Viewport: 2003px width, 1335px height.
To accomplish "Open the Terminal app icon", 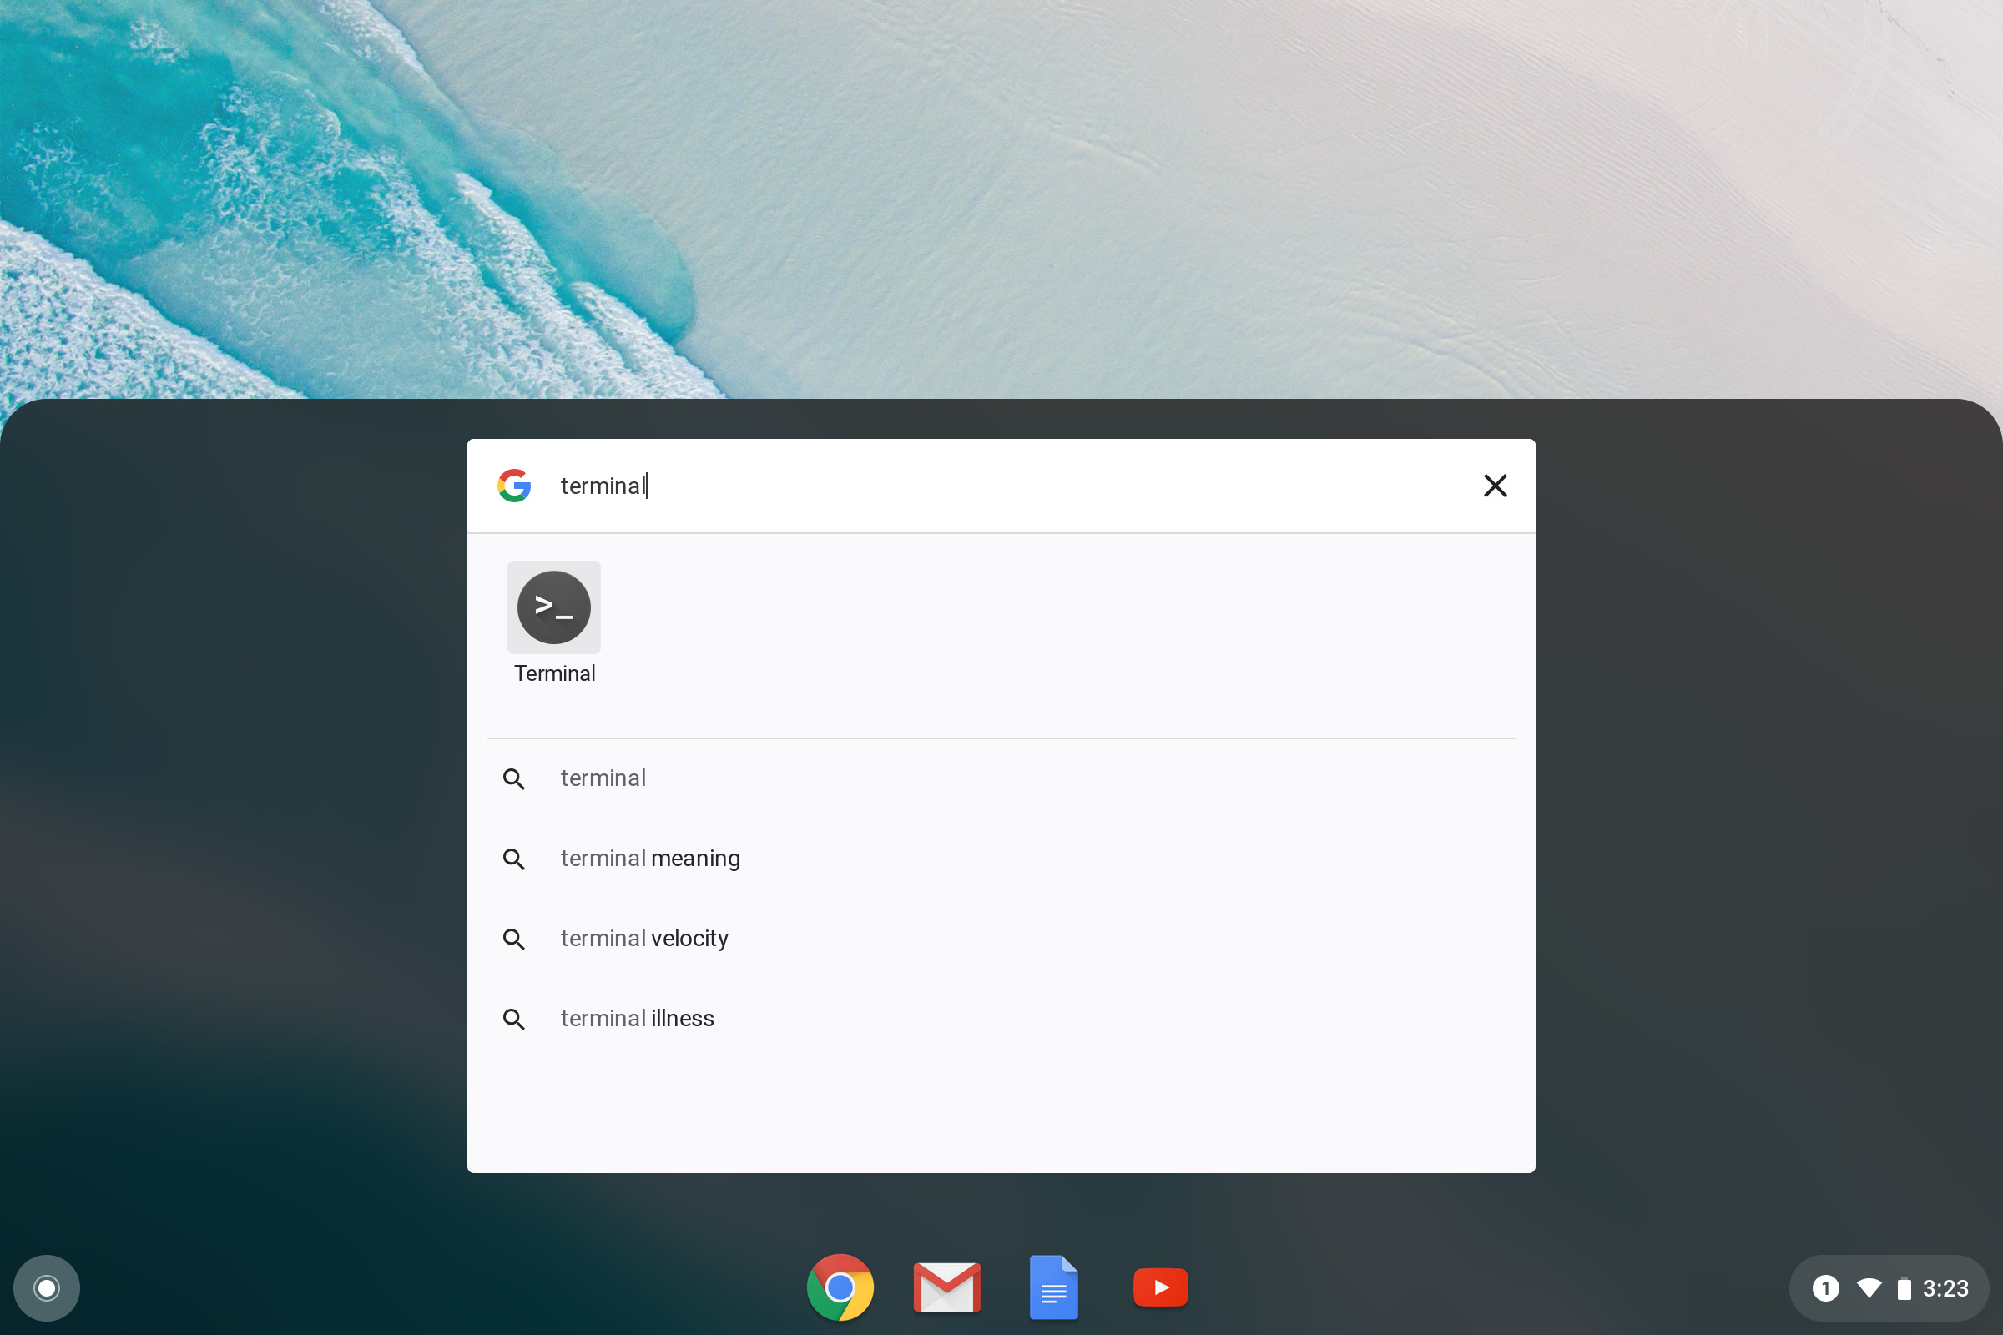I will [553, 608].
